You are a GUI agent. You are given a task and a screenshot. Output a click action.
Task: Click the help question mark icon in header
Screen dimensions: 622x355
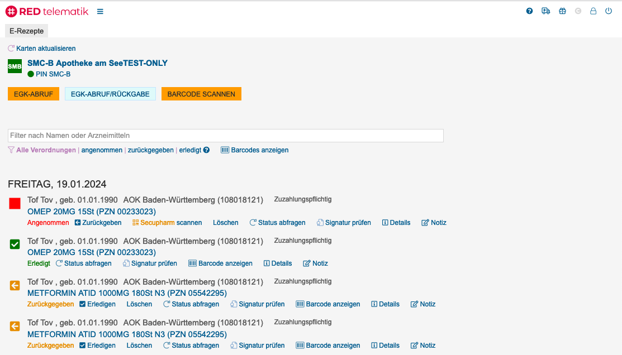point(529,11)
